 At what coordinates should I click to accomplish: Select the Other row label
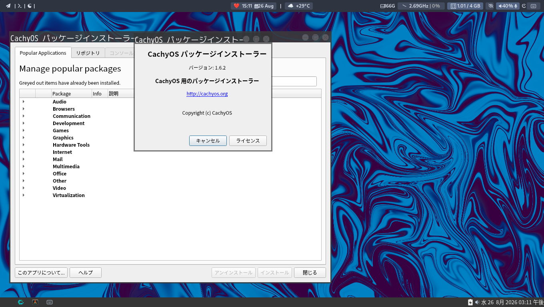pos(60,181)
